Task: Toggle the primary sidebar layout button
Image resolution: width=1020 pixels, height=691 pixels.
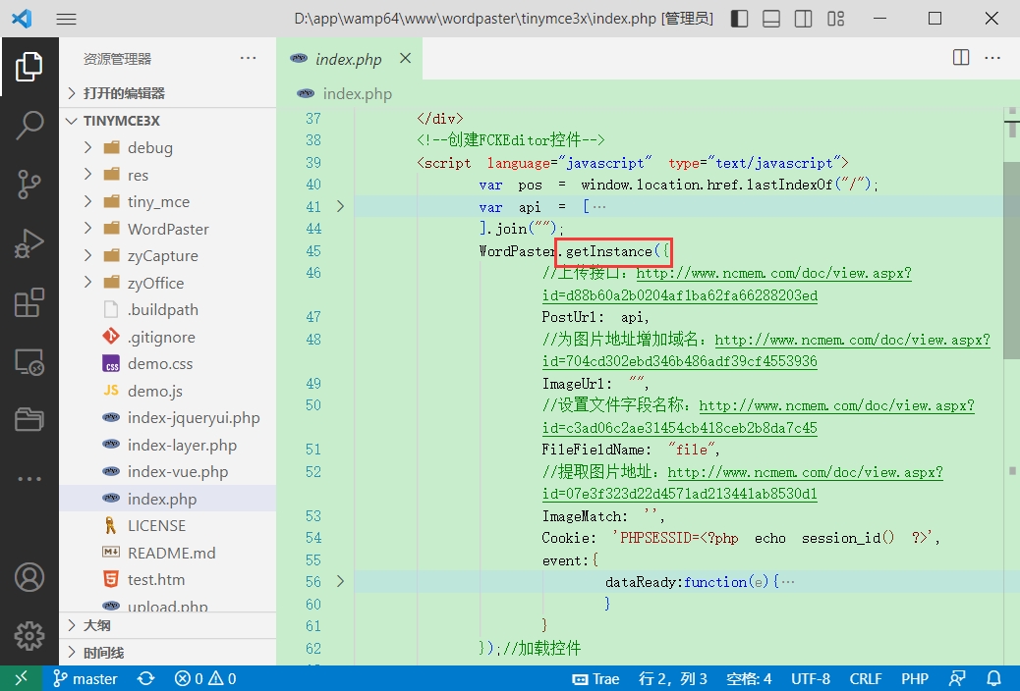Action: 739,19
